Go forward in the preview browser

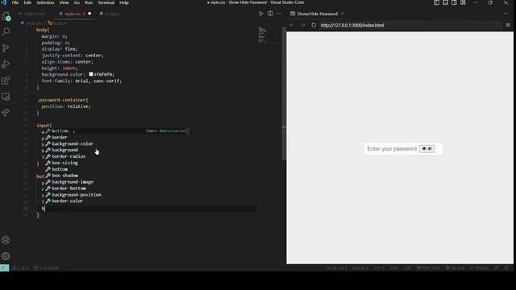[303, 25]
